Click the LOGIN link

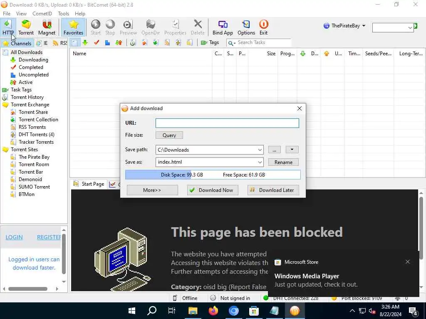pos(14,237)
